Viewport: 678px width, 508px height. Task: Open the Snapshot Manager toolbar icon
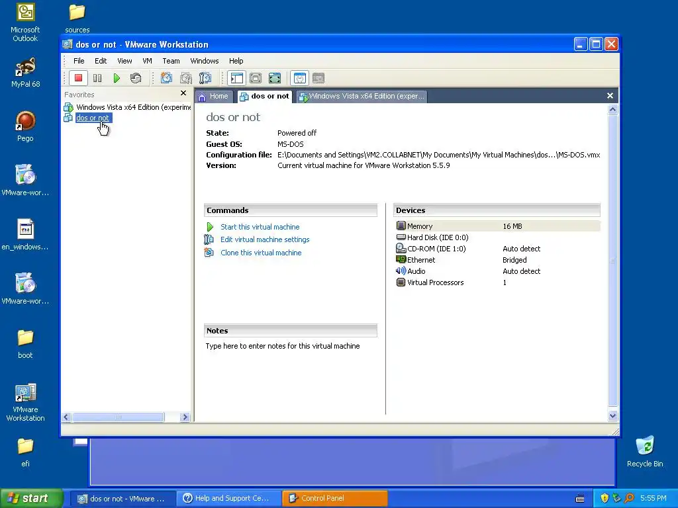(205, 78)
